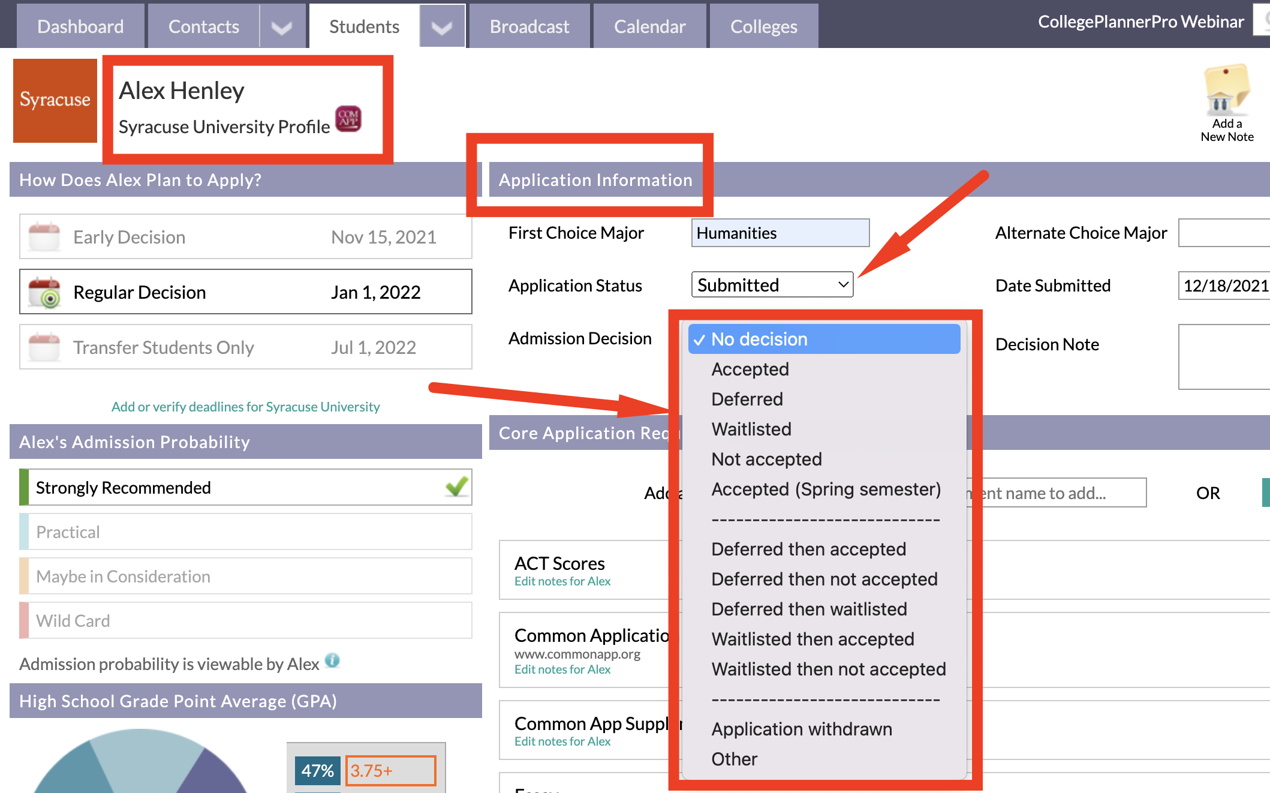Image resolution: width=1270 pixels, height=793 pixels.
Task: Select Practical admission probability
Action: (x=246, y=531)
